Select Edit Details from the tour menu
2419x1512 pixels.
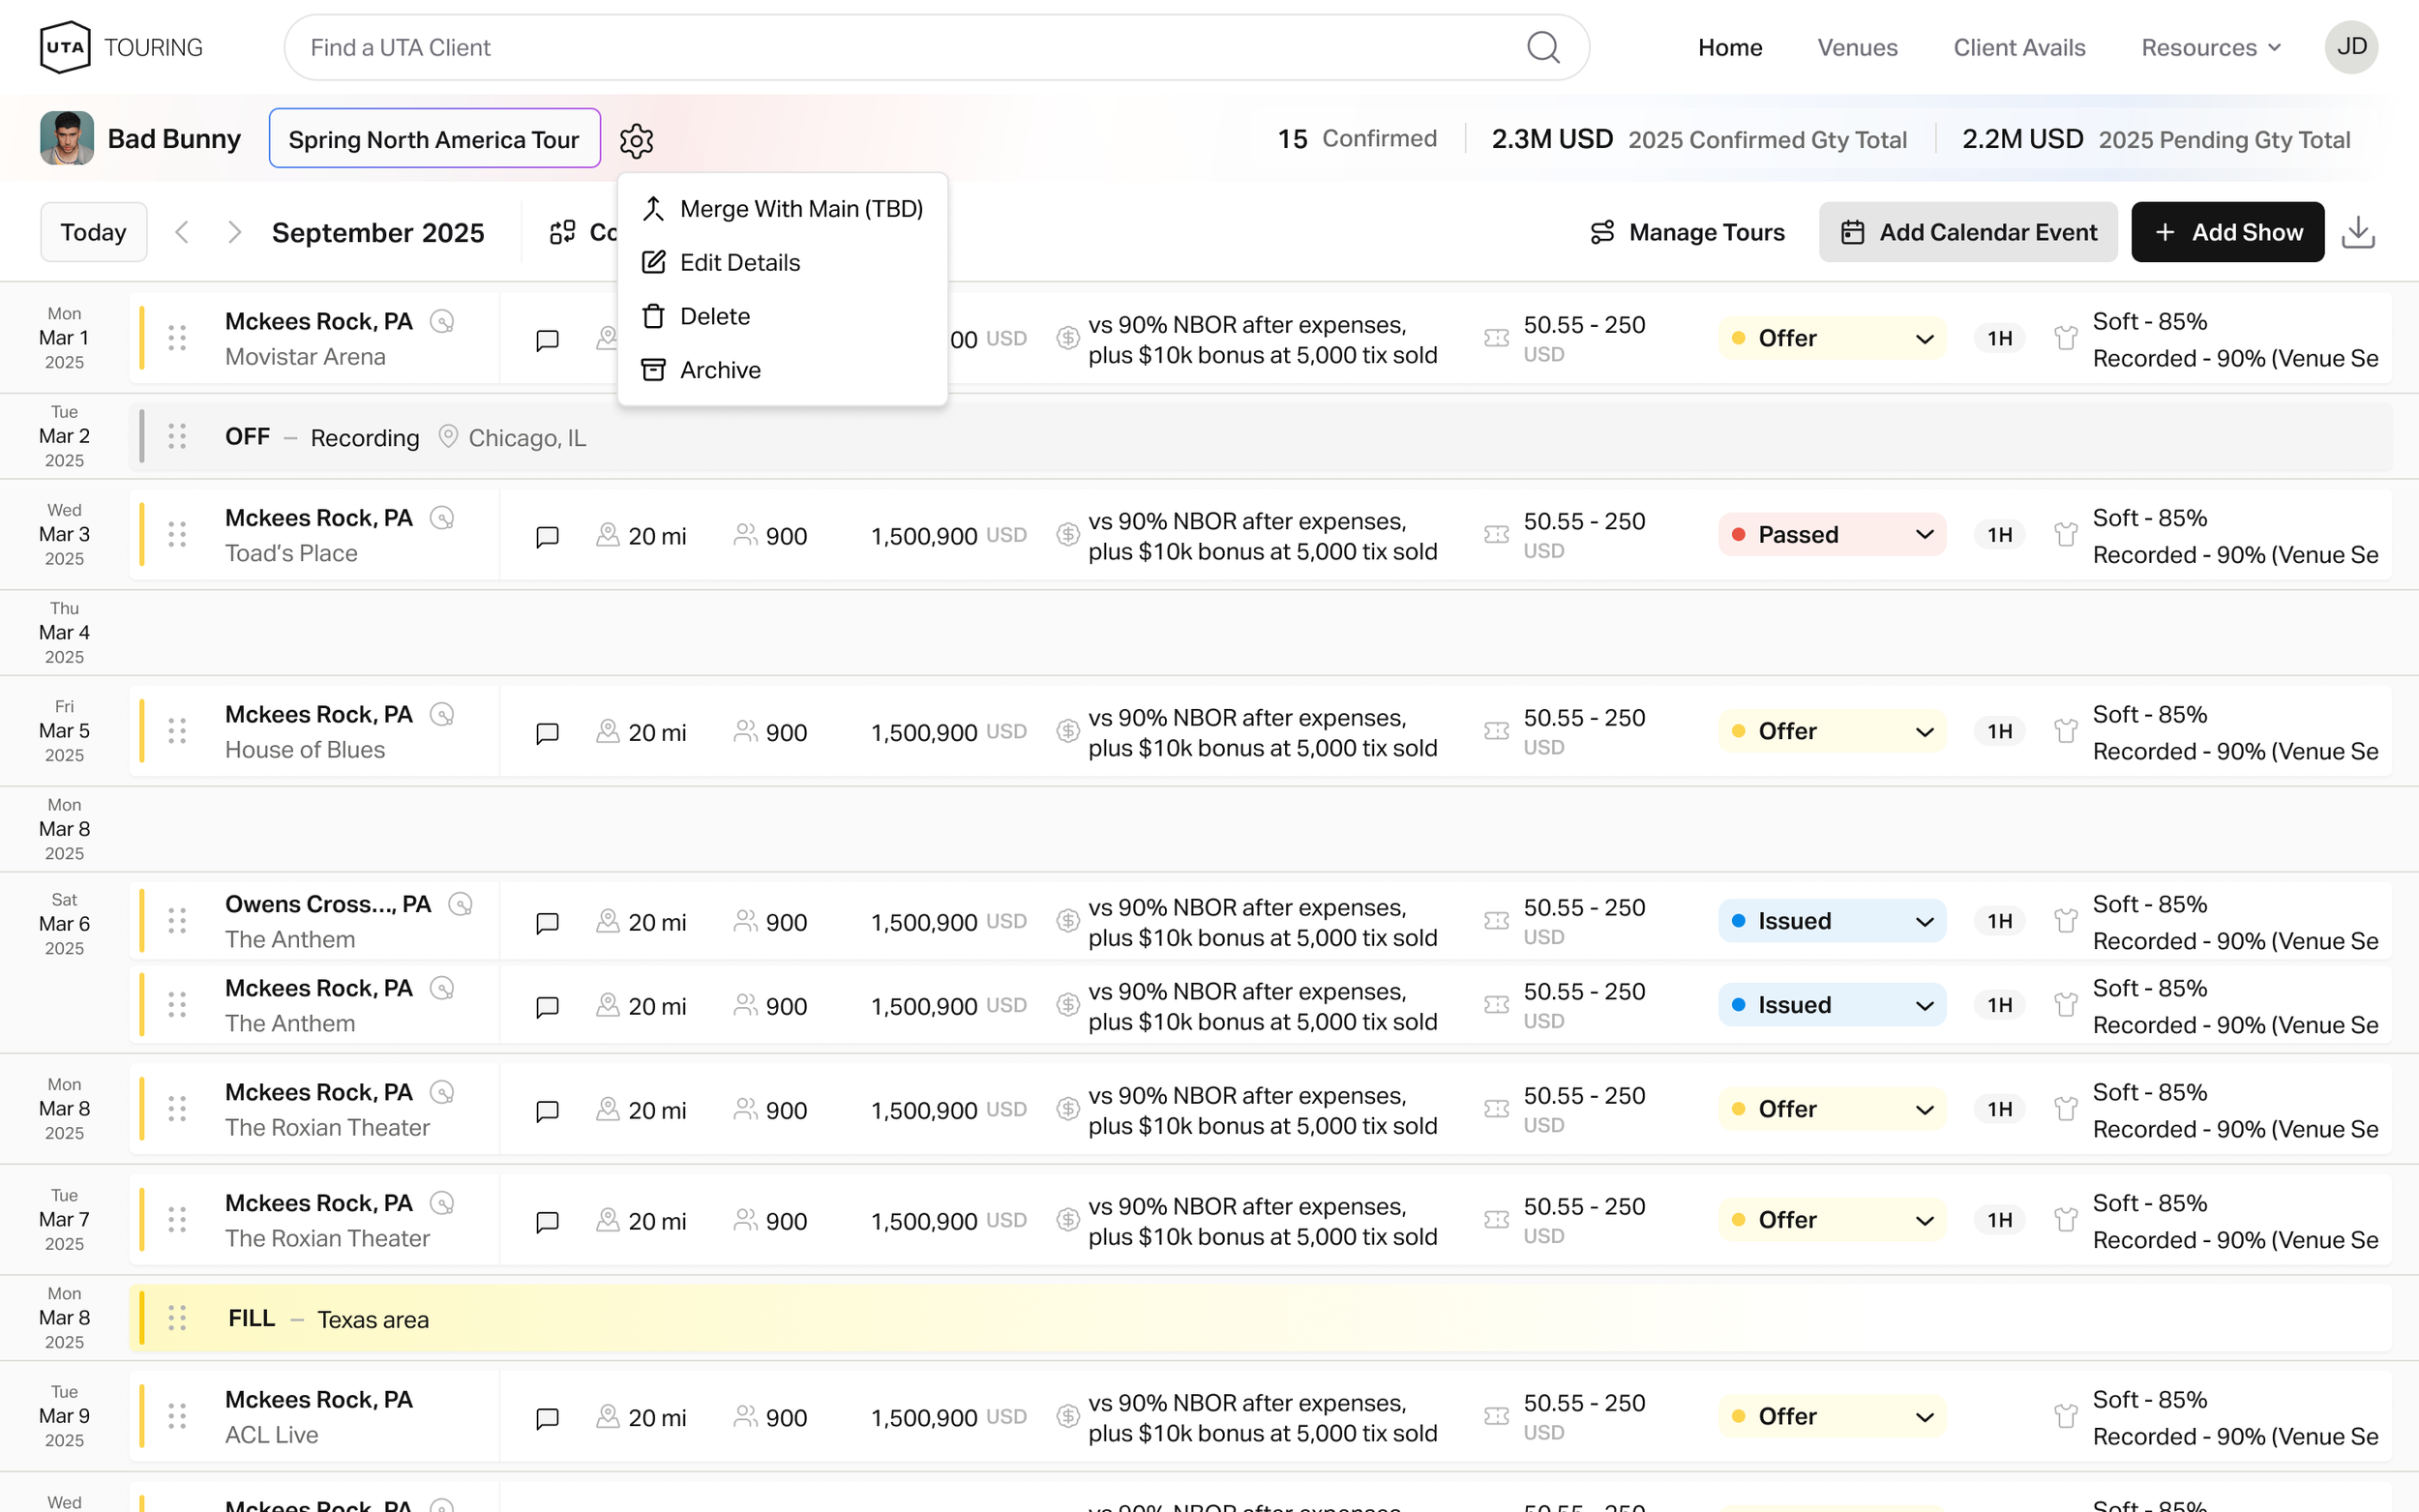pyautogui.click(x=739, y=262)
